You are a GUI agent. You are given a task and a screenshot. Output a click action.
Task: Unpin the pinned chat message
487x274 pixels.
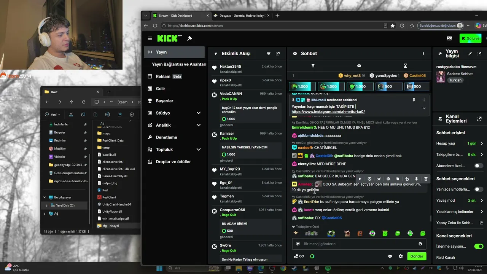coord(414,100)
